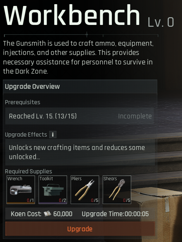182x242 pixels.
Task: Click the Wrench 0/1 quantity counter
Action: click(x=30, y=200)
